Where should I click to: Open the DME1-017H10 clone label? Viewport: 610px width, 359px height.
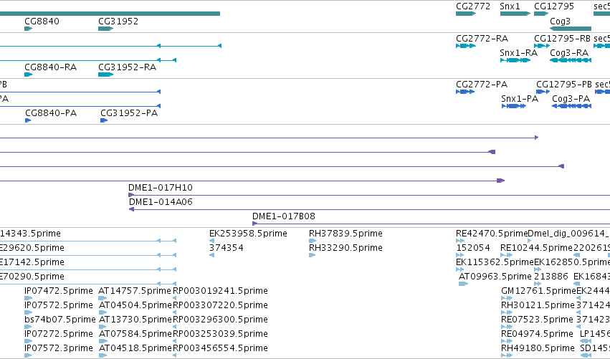pyautogui.click(x=161, y=188)
